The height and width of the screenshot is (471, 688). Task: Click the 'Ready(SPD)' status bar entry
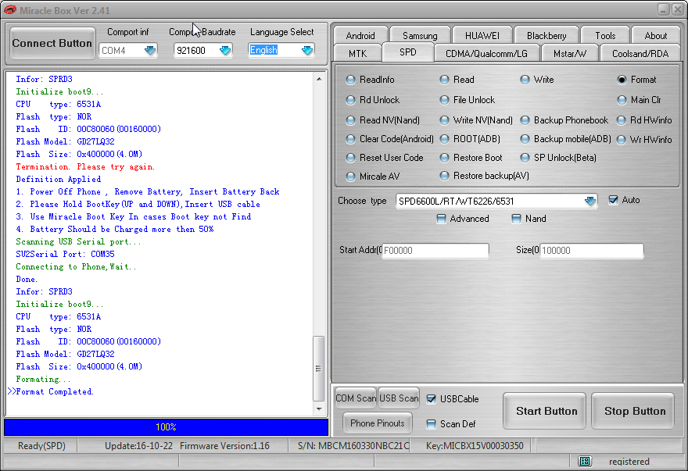(x=41, y=446)
